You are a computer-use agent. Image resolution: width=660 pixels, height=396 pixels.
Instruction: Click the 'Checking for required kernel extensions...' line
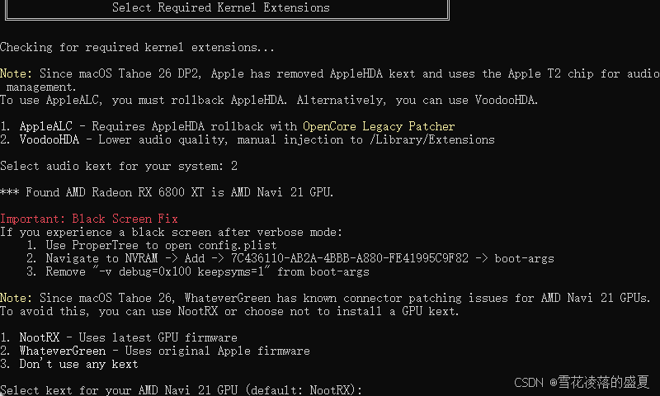point(137,47)
